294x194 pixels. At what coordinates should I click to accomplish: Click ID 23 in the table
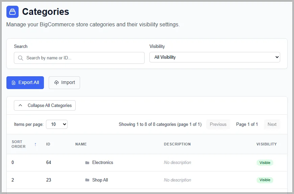click(49, 180)
